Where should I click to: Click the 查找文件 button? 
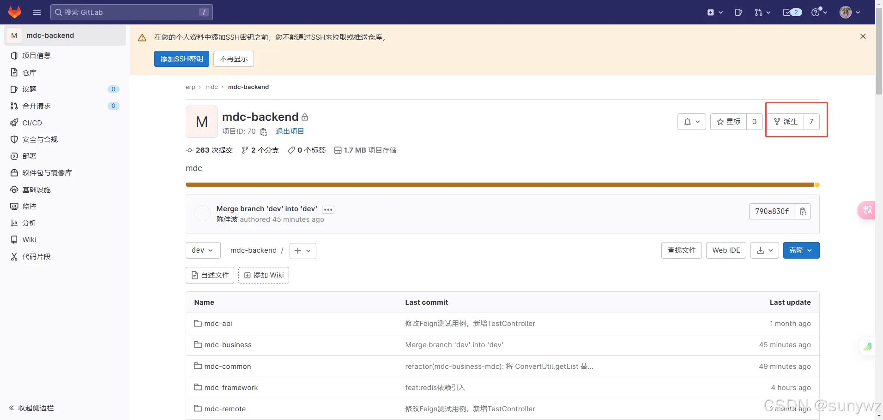[682, 250]
